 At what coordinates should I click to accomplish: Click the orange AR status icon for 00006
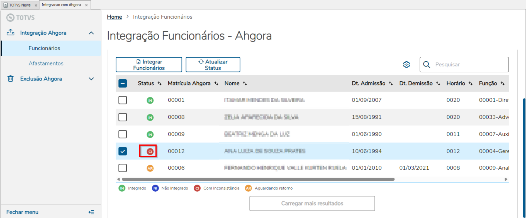click(150, 168)
